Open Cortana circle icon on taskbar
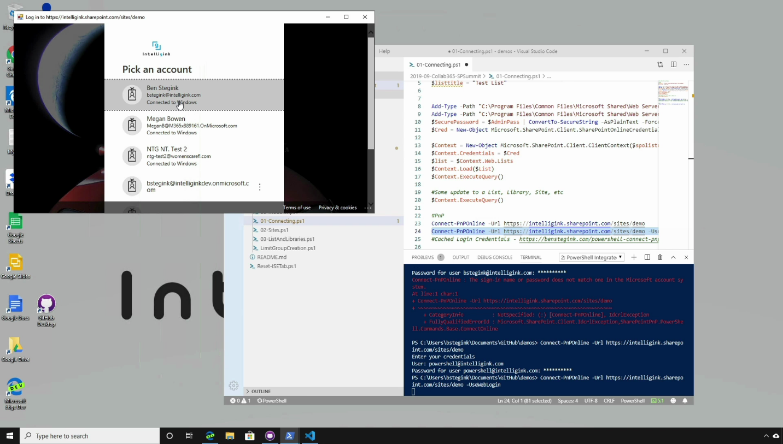The width and height of the screenshot is (783, 444). (x=170, y=436)
